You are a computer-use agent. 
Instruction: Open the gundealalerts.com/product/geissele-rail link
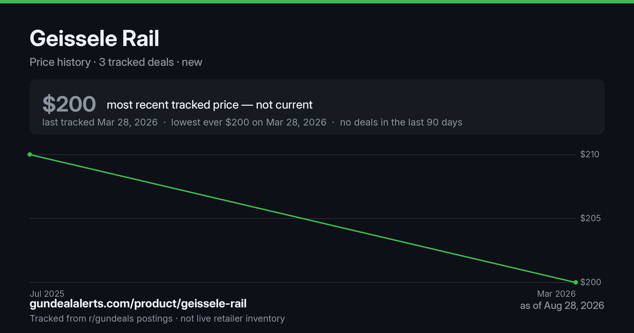click(138, 304)
